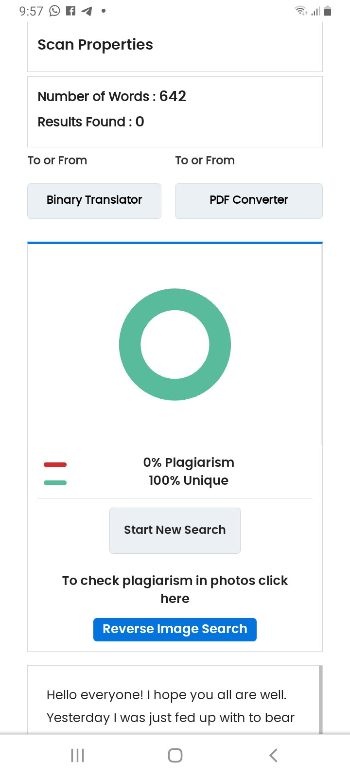
Task: Select the scanned text starting 'Hello everyone!'
Action: (171, 706)
